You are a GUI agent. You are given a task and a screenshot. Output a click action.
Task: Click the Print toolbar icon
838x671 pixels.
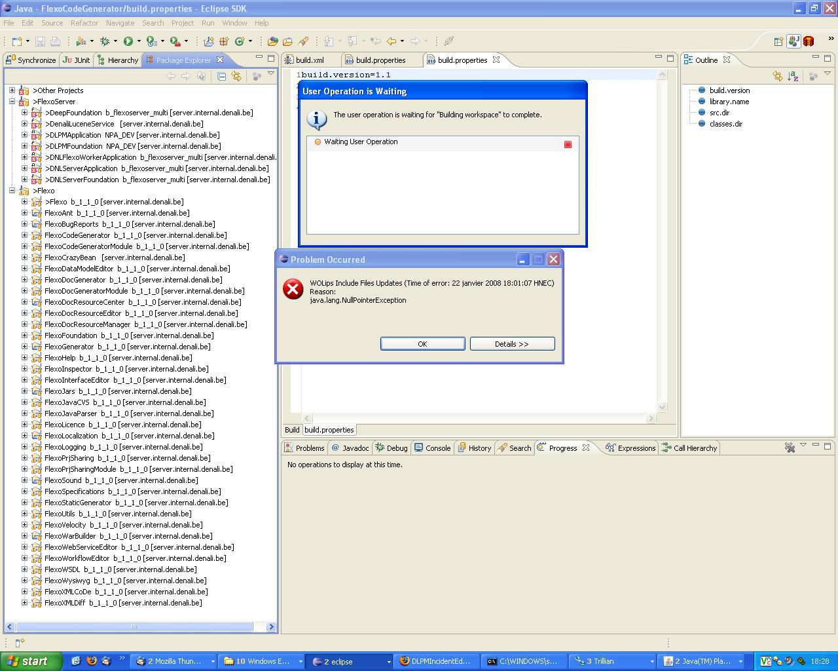(x=55, y=41)
